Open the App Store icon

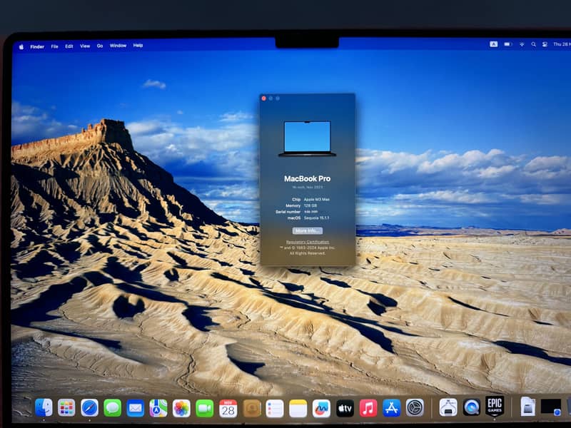point(391,408)
